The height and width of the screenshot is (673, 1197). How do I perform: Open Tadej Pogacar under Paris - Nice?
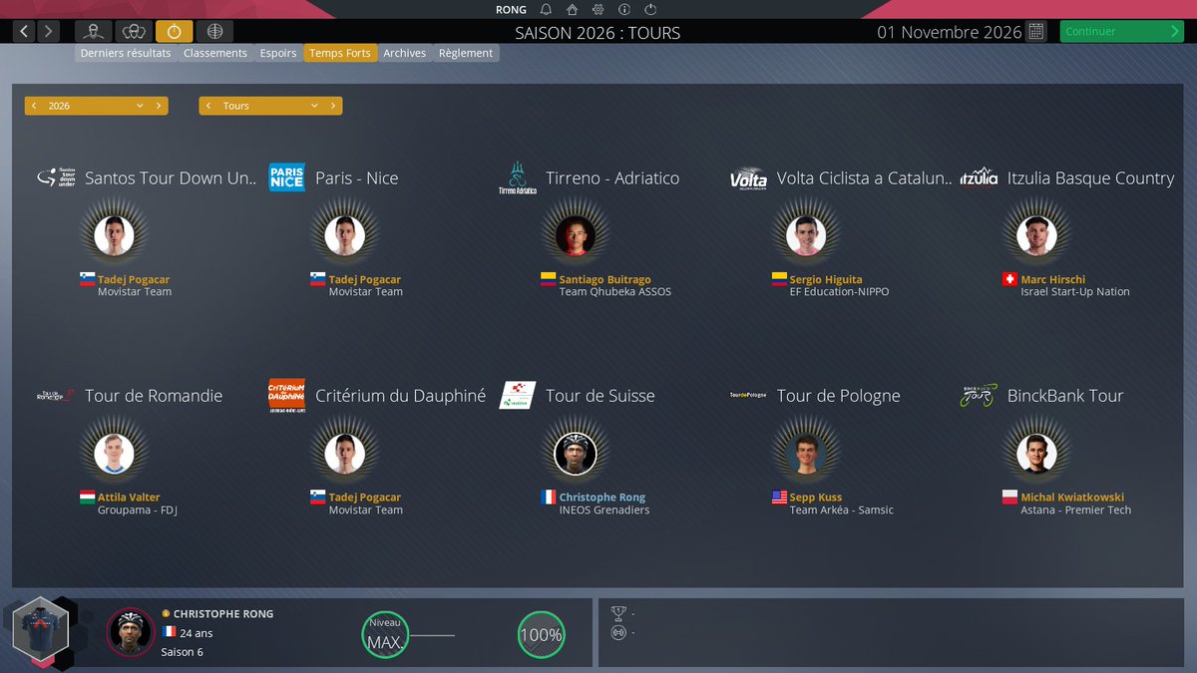pos(365,280)
